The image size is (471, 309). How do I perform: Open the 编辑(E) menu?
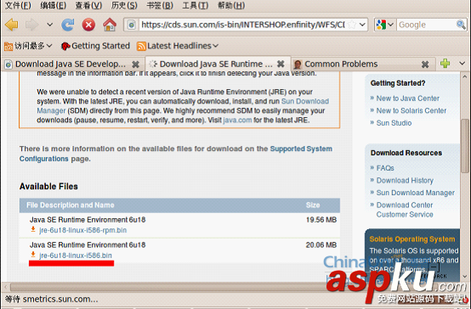(x=54, y=5)
